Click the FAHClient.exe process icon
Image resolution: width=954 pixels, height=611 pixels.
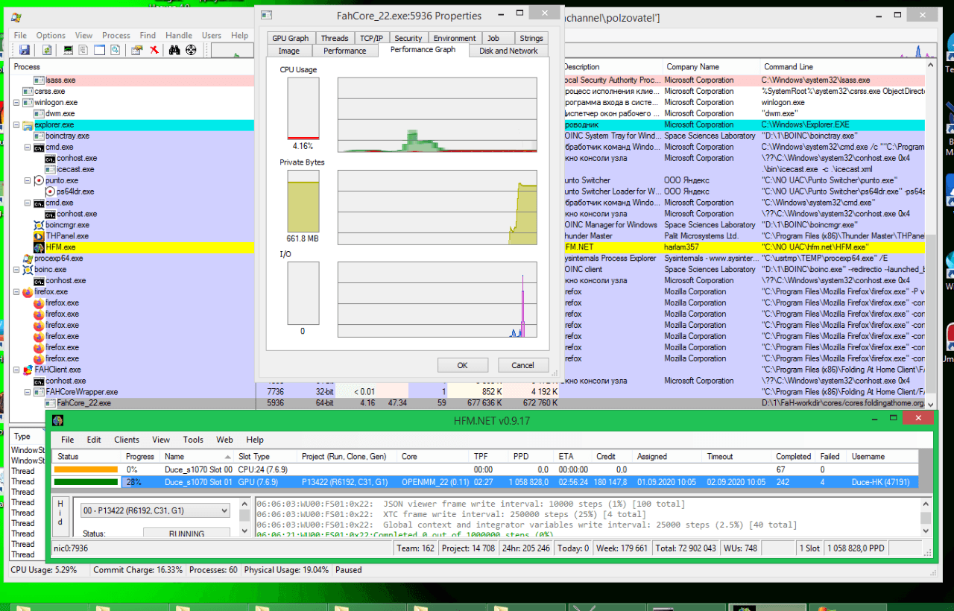pyautogui.click(x=28, y=370)
